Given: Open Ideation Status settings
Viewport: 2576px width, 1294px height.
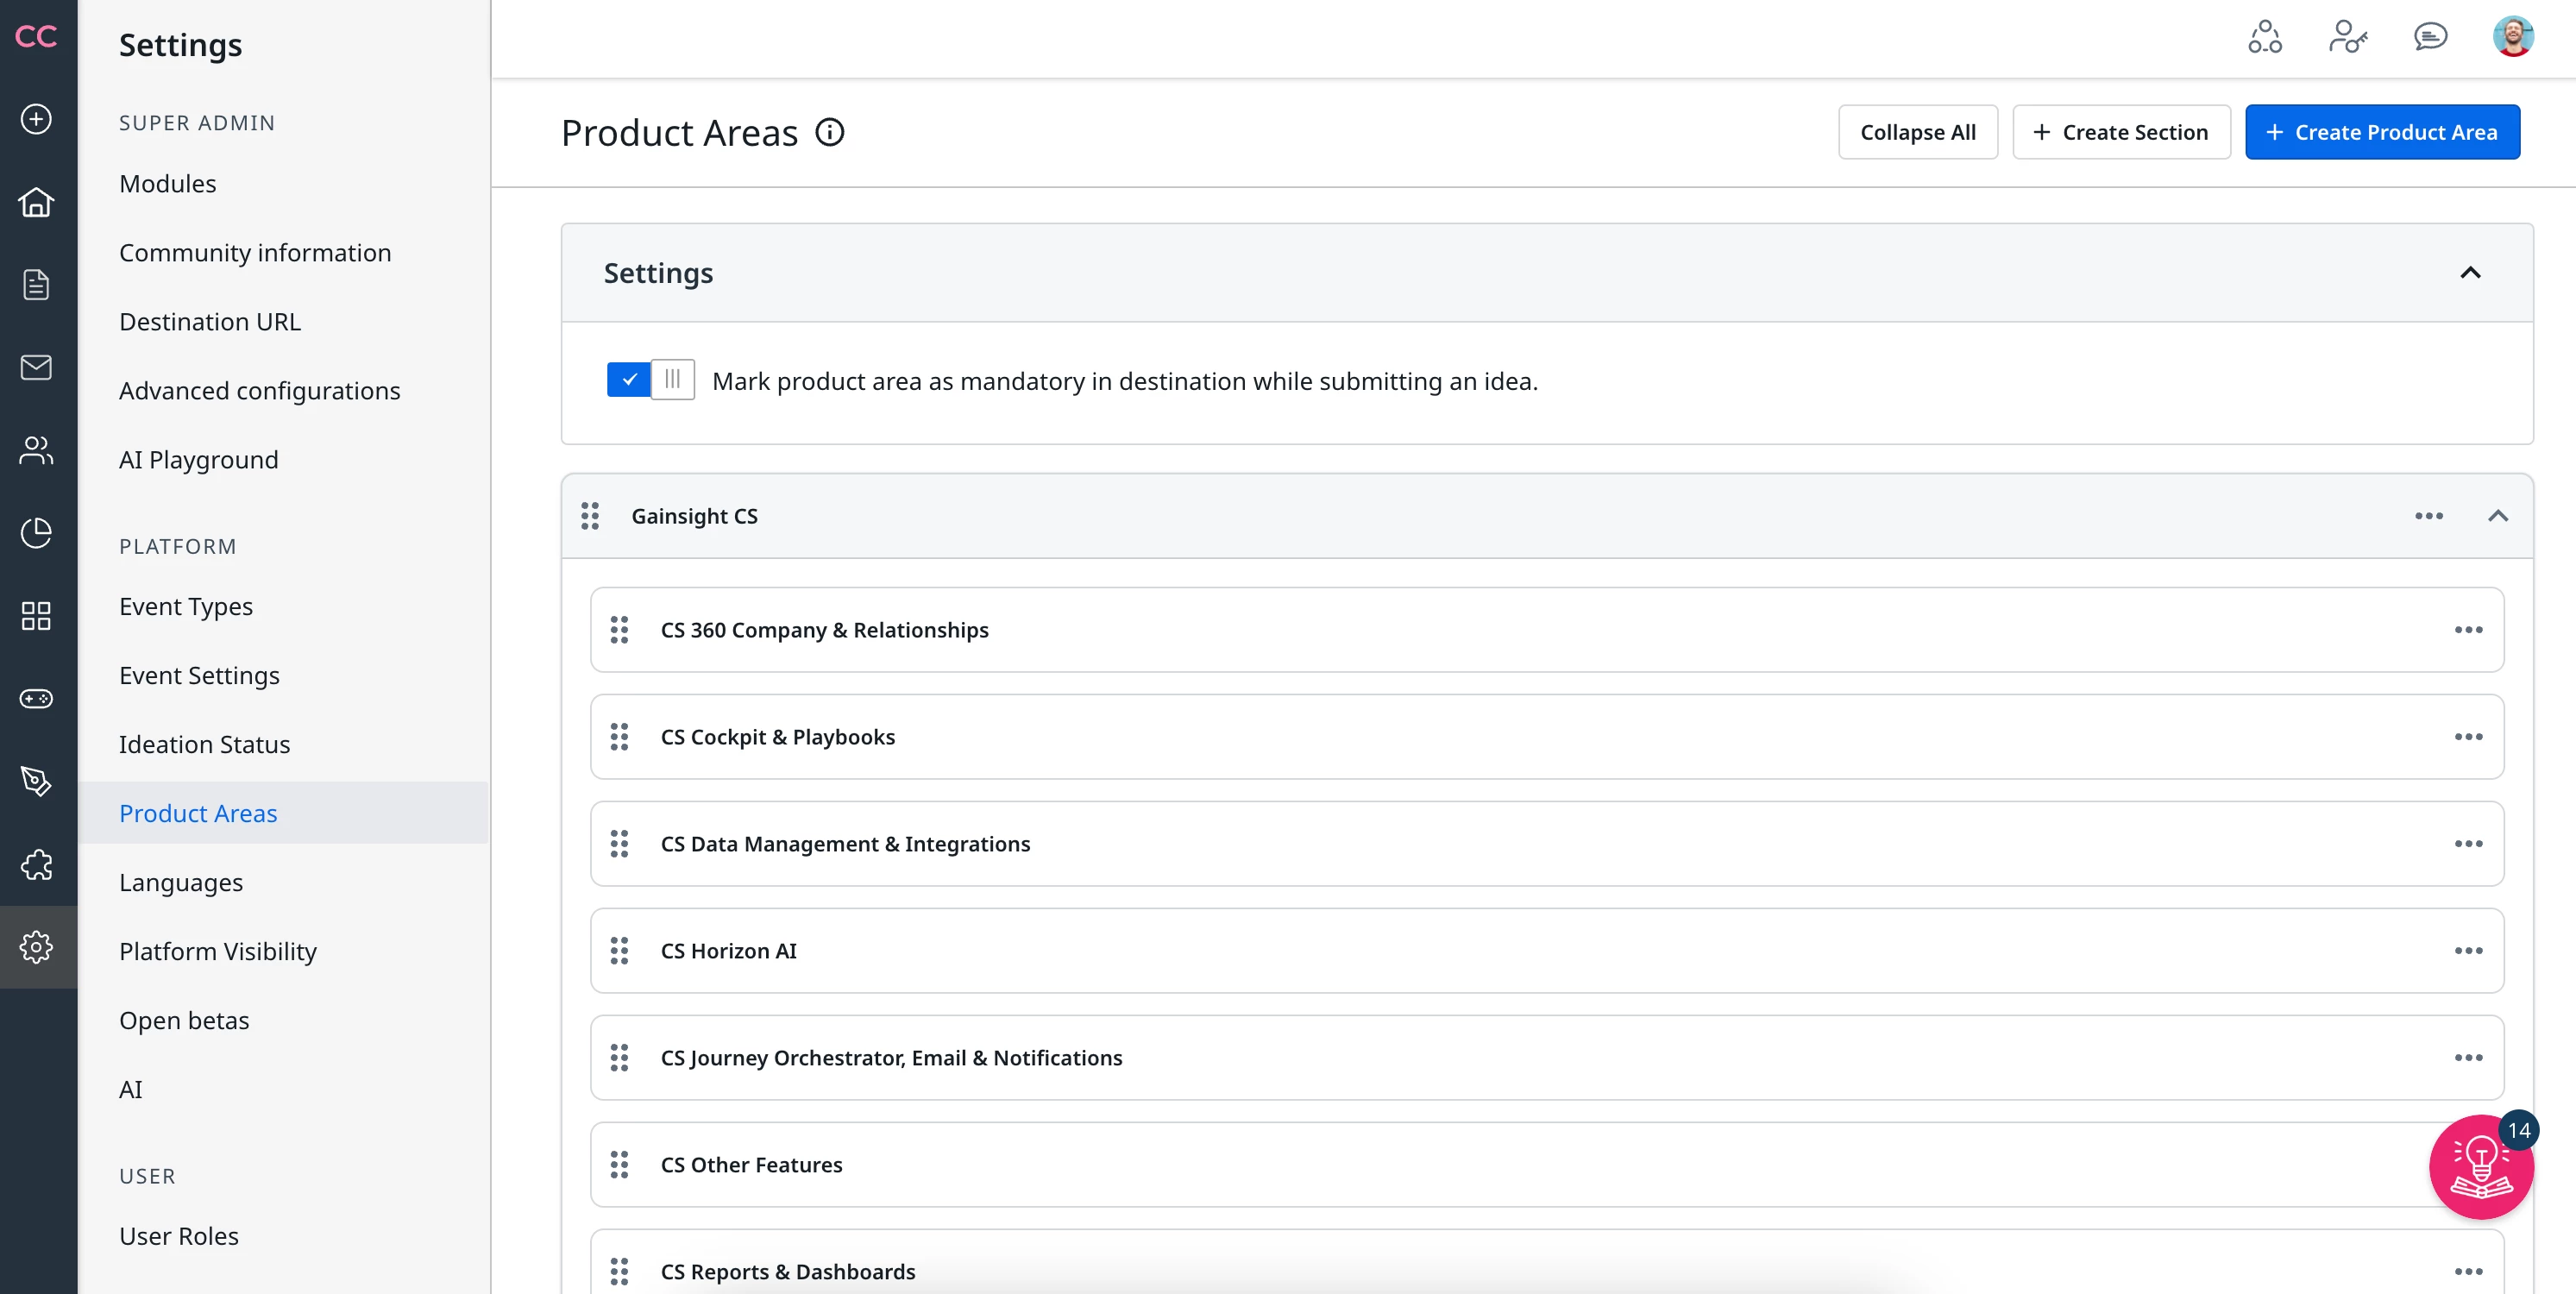Looking at the screenshot, I should (x=205, y=745).
